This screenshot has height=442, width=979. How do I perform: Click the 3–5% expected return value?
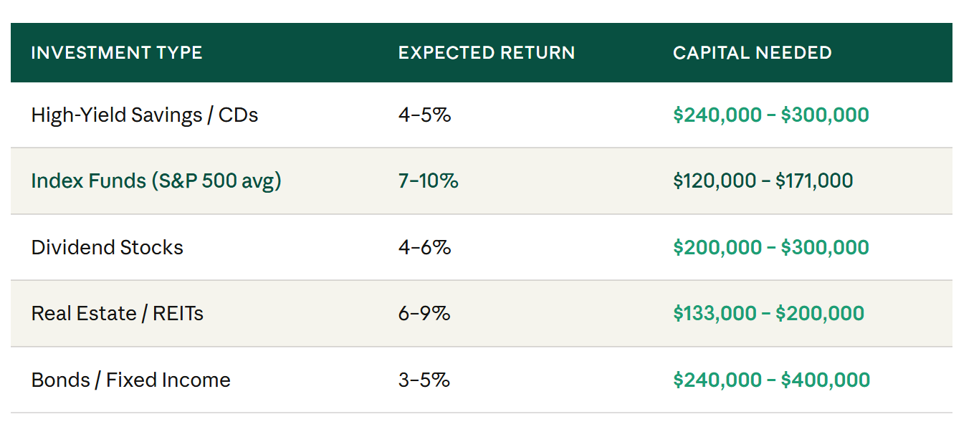424,380
